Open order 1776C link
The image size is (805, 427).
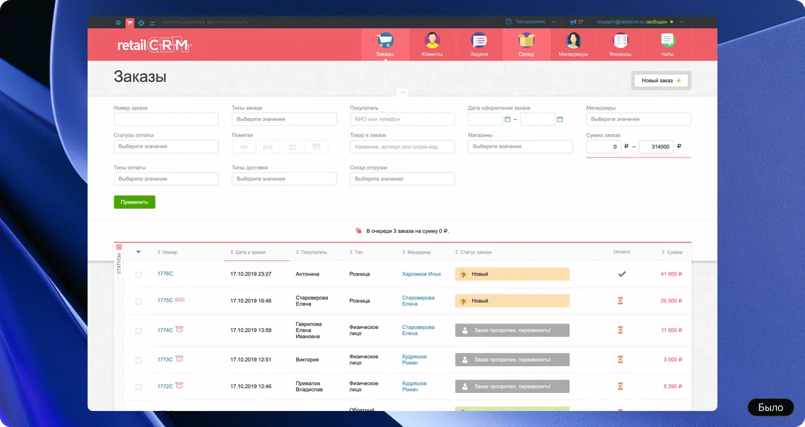click(165, 274)
